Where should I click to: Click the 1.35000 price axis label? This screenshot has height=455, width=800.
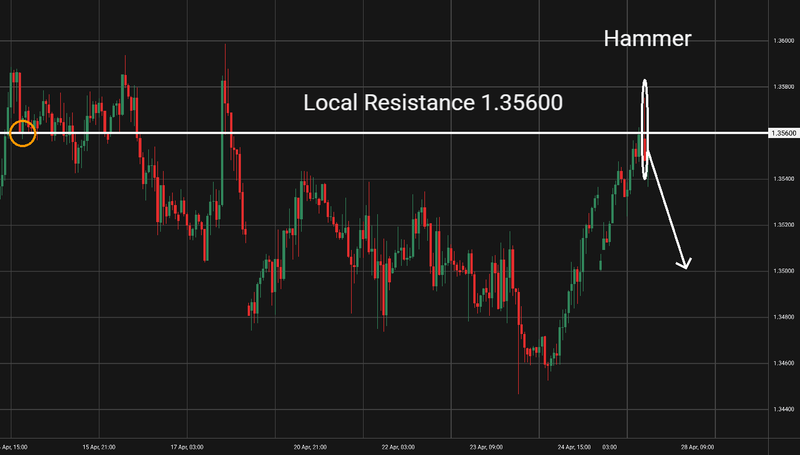(784, 271)
